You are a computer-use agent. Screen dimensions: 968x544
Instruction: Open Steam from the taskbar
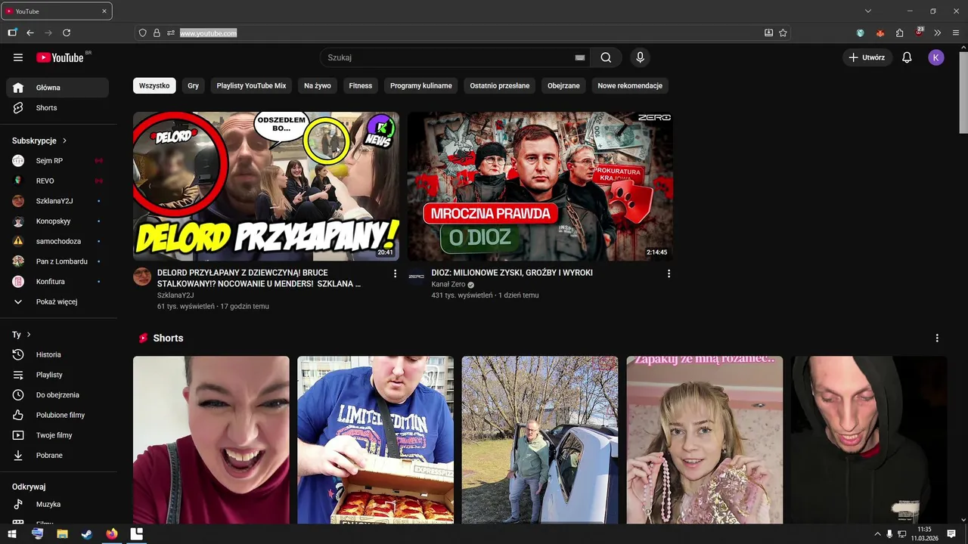[x=87, y=534]
